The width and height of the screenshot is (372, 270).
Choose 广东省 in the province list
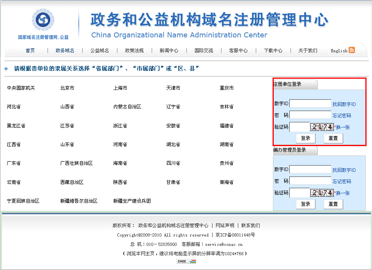[14, 163]
